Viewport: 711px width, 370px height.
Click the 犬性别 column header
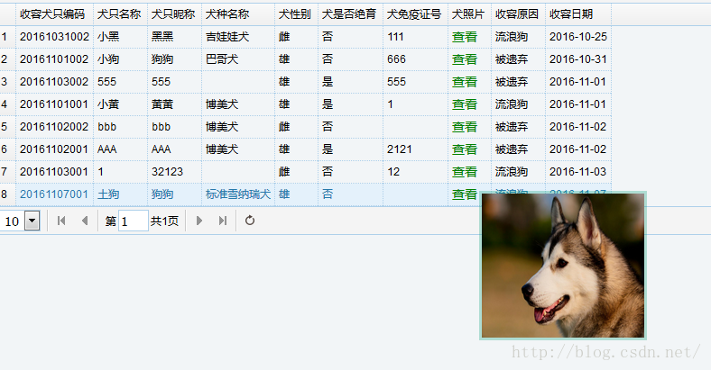coord(295,14)
